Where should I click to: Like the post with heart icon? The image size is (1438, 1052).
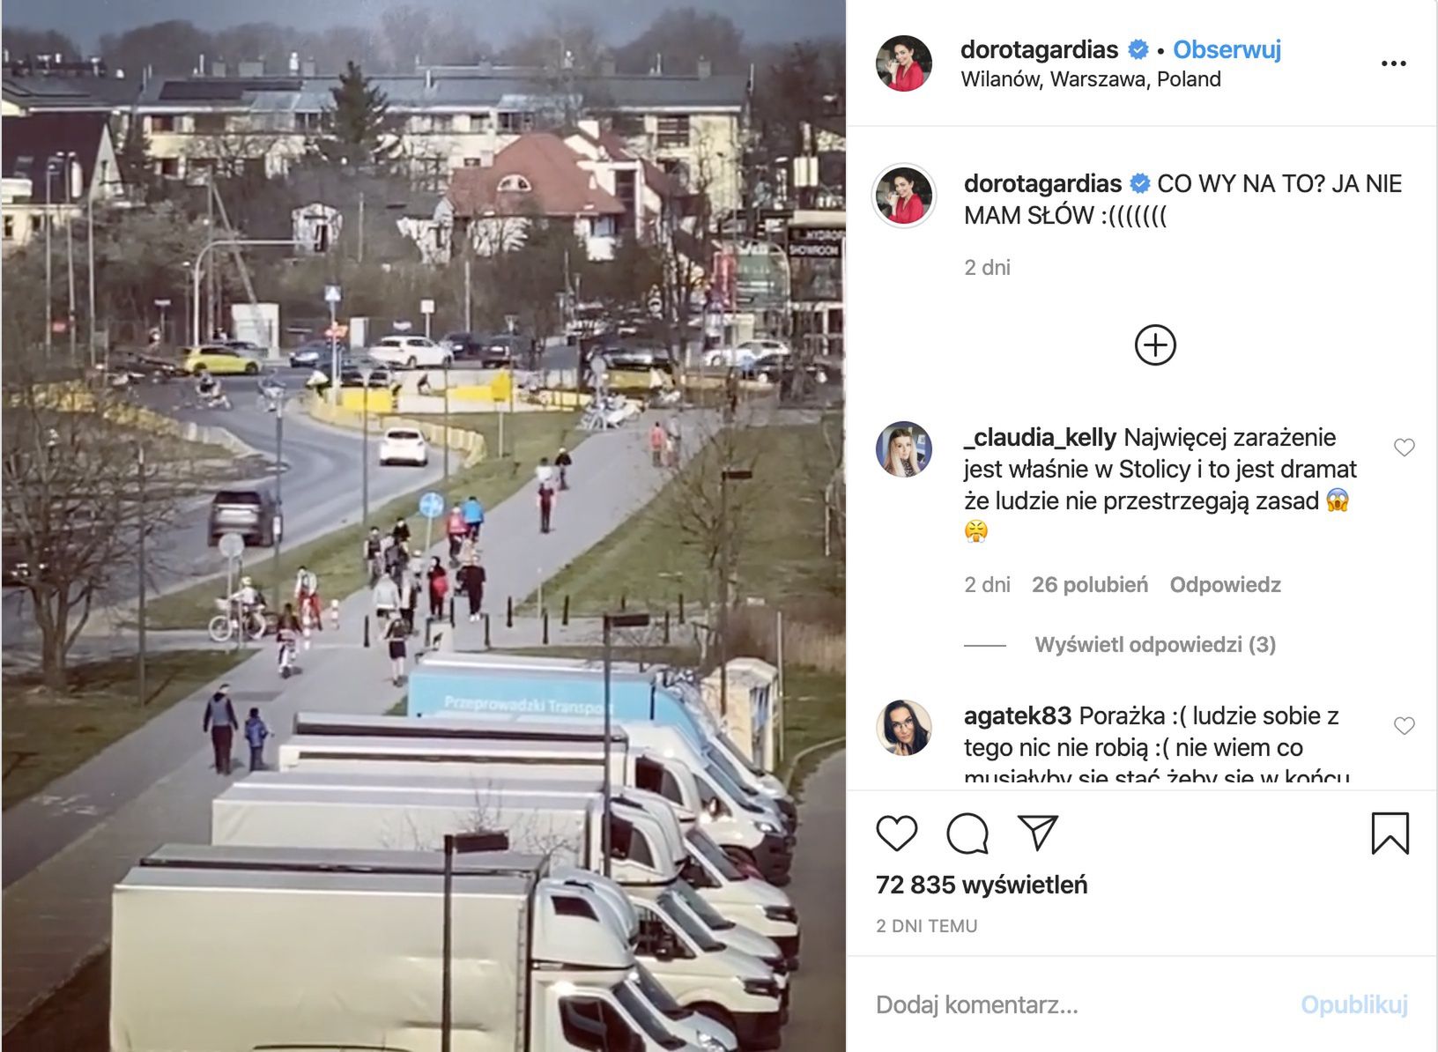[x=897, y=833]
